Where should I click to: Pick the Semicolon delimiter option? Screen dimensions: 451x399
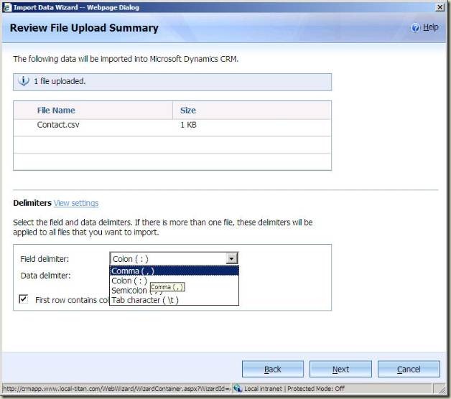[x=129, y=291]
